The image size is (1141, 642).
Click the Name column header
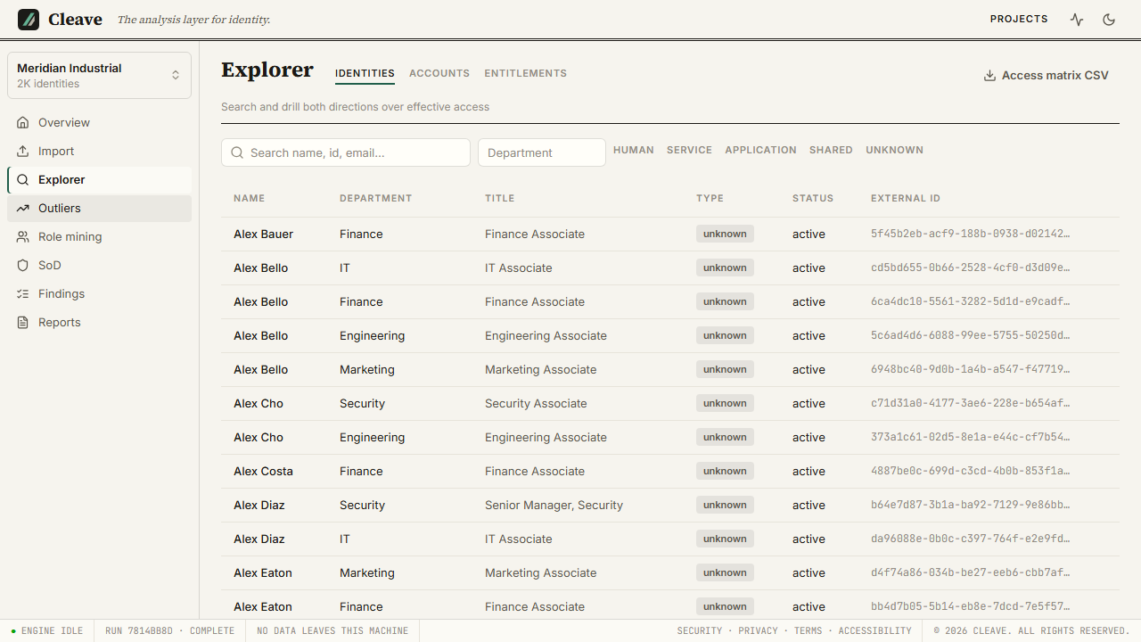pos(249,198)
